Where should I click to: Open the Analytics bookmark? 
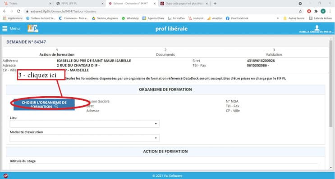pyautogui.click(x=215, y=18)
